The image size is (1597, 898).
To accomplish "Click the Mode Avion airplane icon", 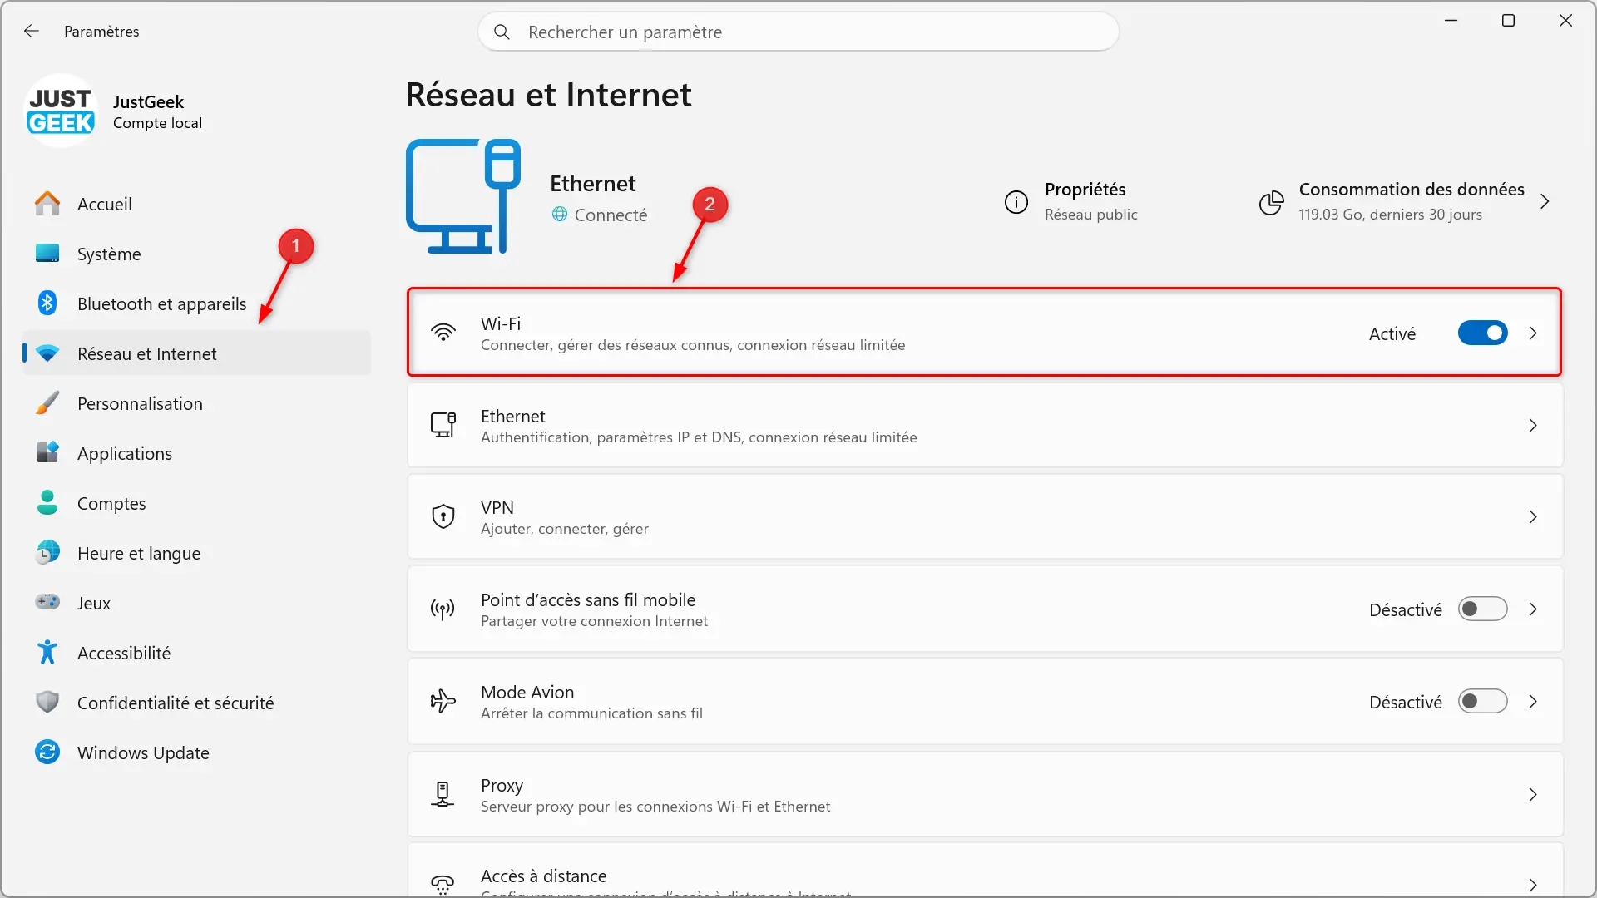I will 443,701.
